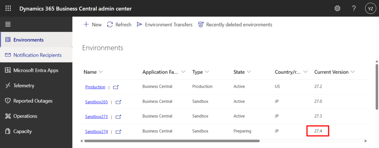
Task: Go to Notification Recipients in sidebar
Action: (37, 55)
